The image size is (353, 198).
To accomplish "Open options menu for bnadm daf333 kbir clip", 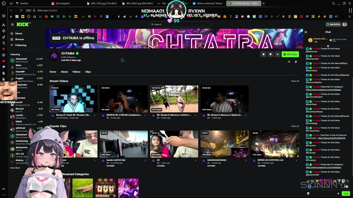I will point(145,160).
